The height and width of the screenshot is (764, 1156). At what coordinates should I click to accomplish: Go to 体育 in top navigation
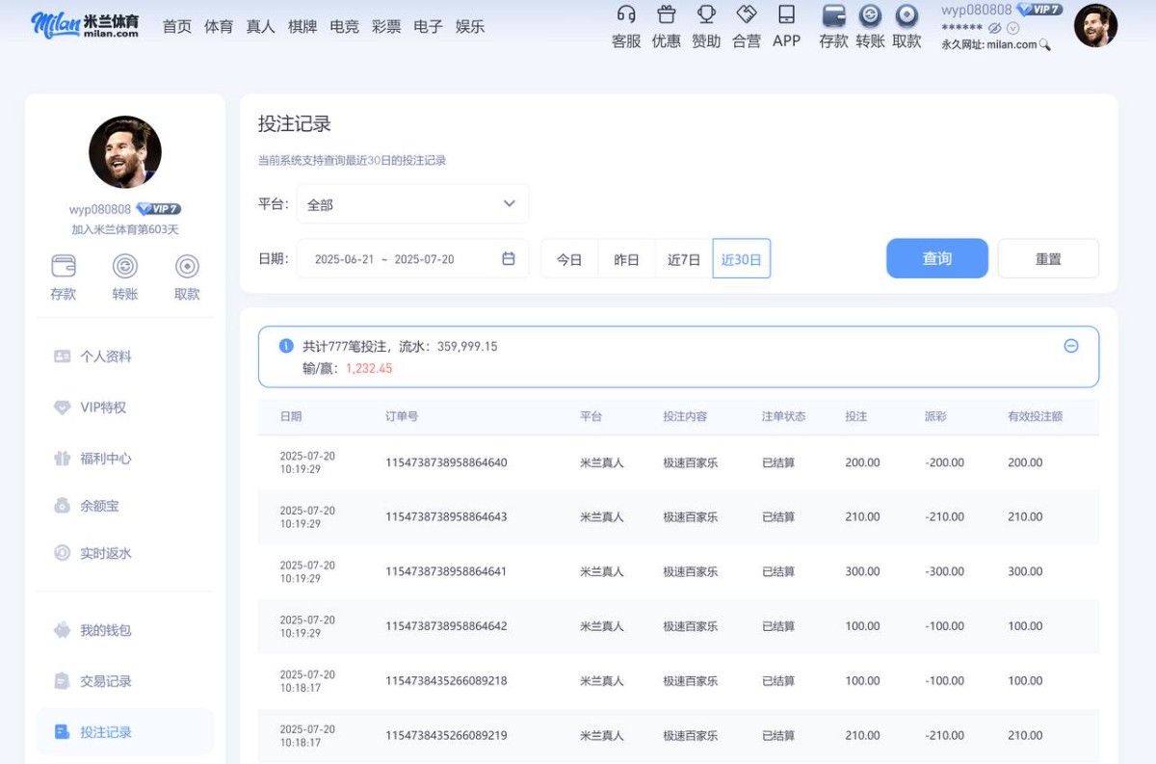[x=219, y=26]
